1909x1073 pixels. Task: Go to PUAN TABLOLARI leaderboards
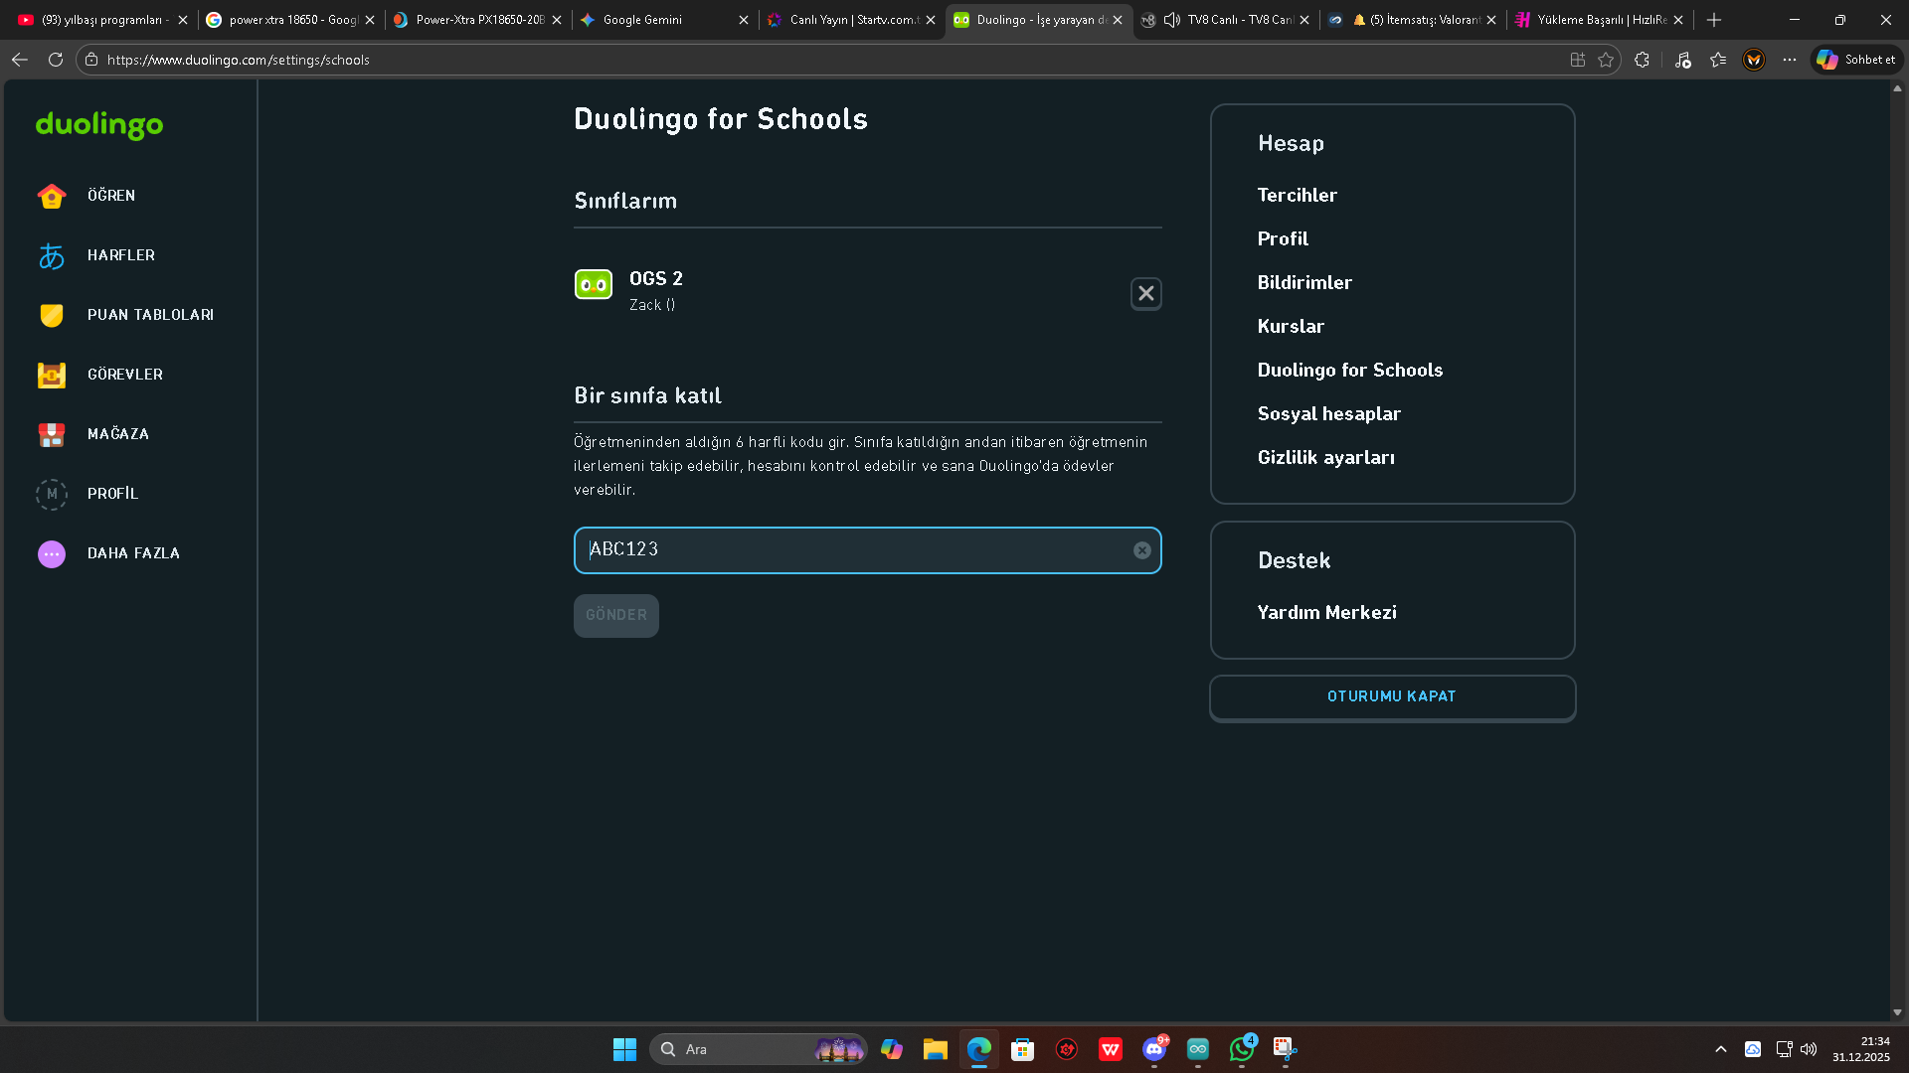127,315
